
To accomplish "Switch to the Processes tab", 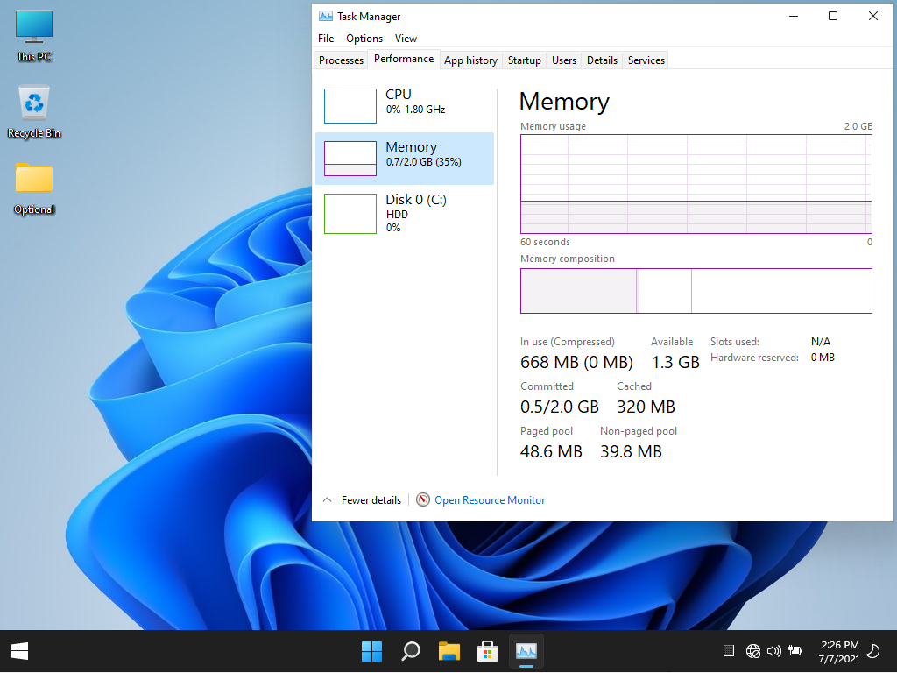I will click(341, 60).
